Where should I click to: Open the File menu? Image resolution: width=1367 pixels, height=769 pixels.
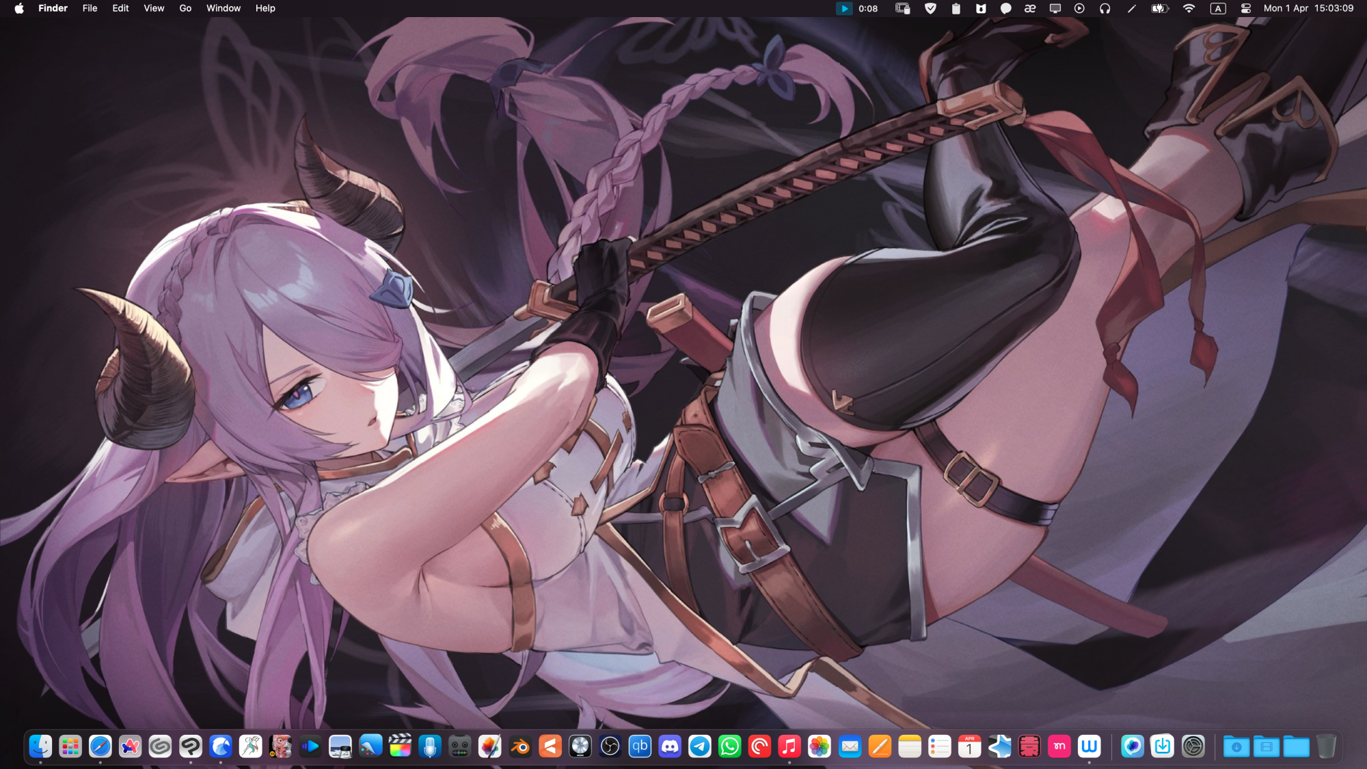(x=90, y=8)
